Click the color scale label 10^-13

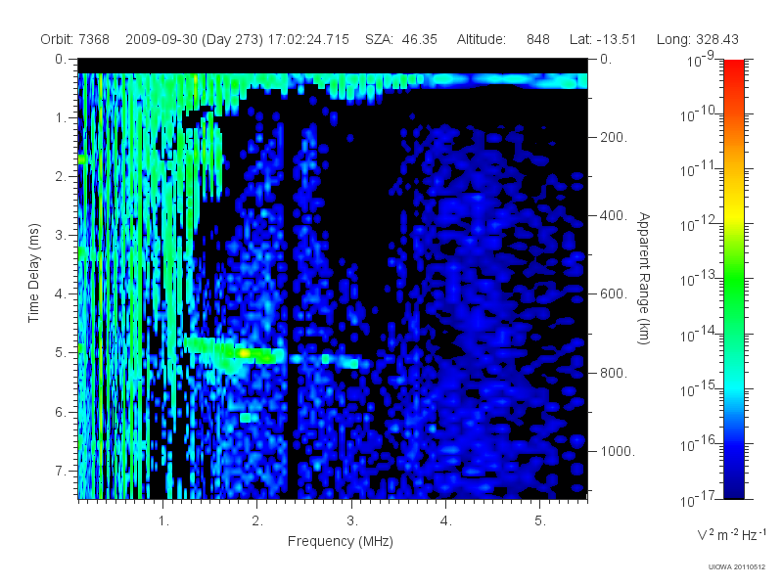(699, 279)
